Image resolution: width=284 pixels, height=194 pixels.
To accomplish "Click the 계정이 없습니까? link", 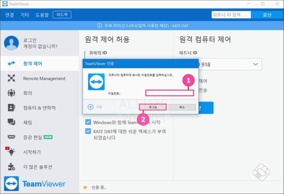I will coord(40,46).
